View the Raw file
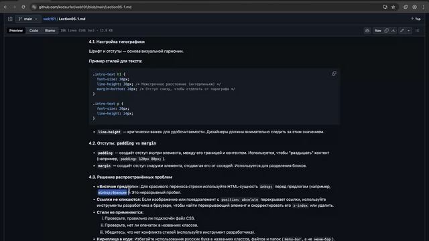Viewport: 429px width, 241px height. pos(378,31)
